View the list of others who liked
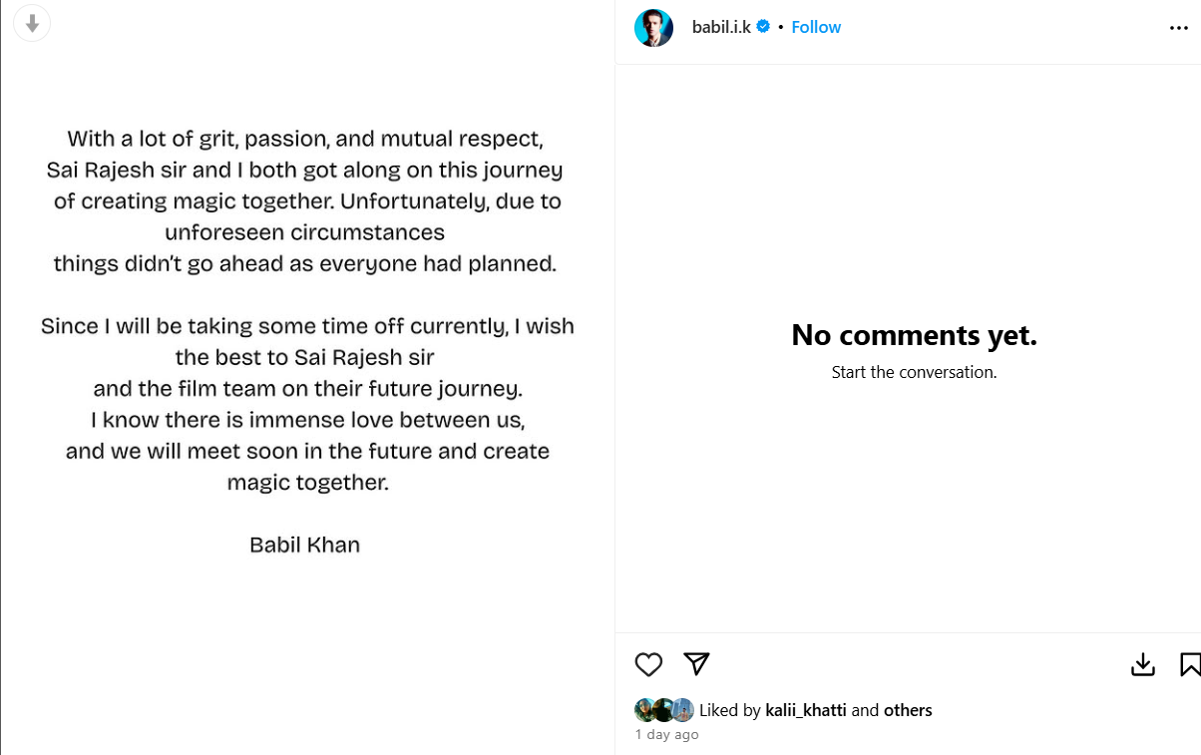 907,710
